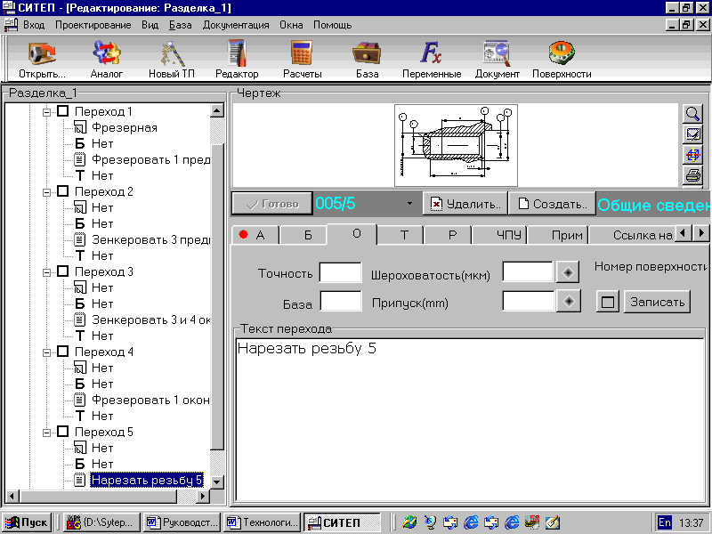This screenshot has height=534, width=712.
Task: Collapse the Переход 3 tree node
Action: [x=46, y=272]
